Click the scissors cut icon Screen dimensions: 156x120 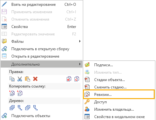pos(20,79)
